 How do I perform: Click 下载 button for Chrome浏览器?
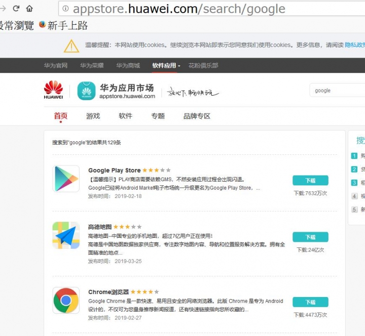pos(310,302)
